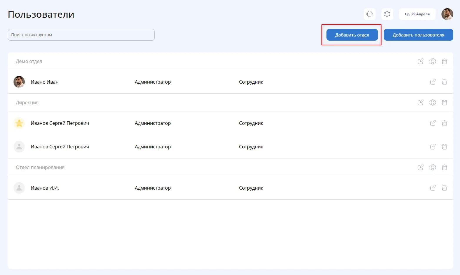Edit user Ивано Иван

point(433,82)
